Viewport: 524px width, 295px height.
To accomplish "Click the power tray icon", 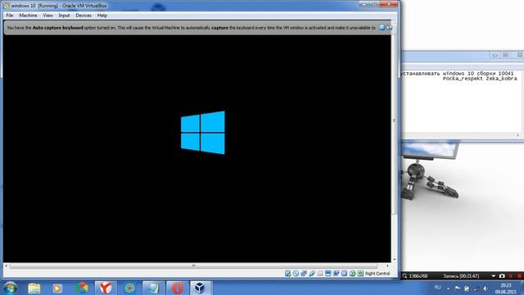I will pos(467,288).
